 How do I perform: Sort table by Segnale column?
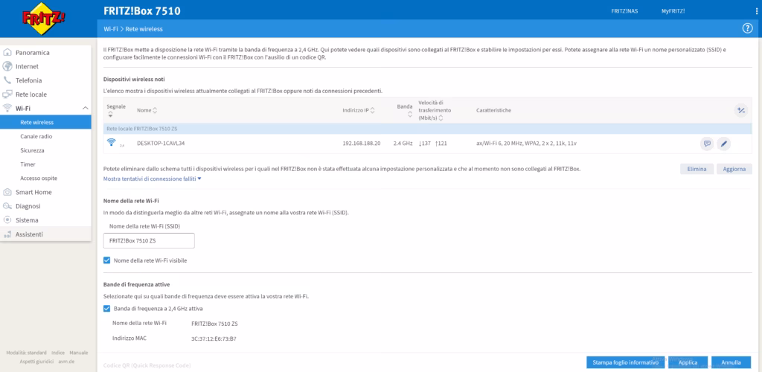(110, 114)
